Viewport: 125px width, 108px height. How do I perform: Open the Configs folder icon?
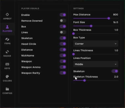click(7, 89)
